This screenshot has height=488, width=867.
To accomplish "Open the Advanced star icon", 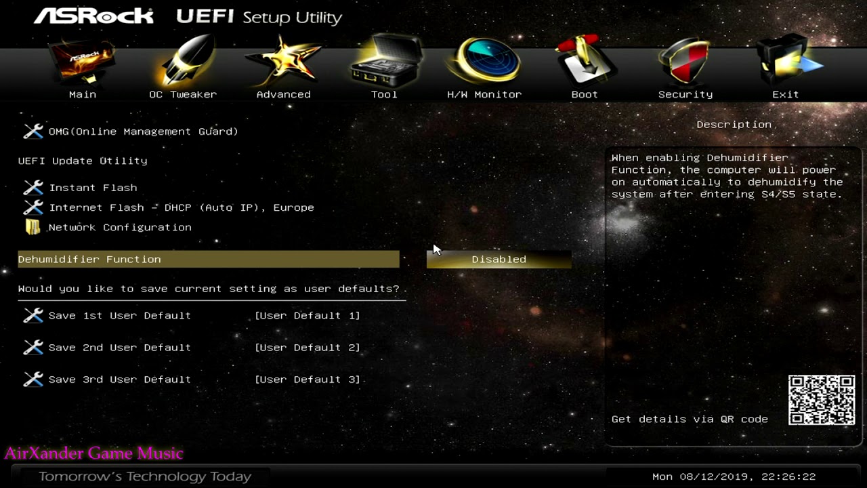I will coord(283,62).
